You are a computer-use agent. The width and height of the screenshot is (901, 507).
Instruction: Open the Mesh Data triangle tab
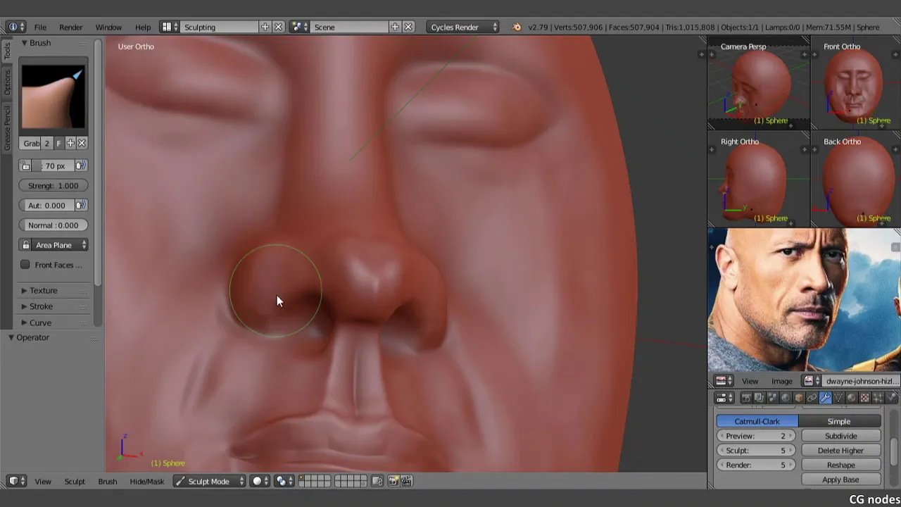(x=838, y=399)
